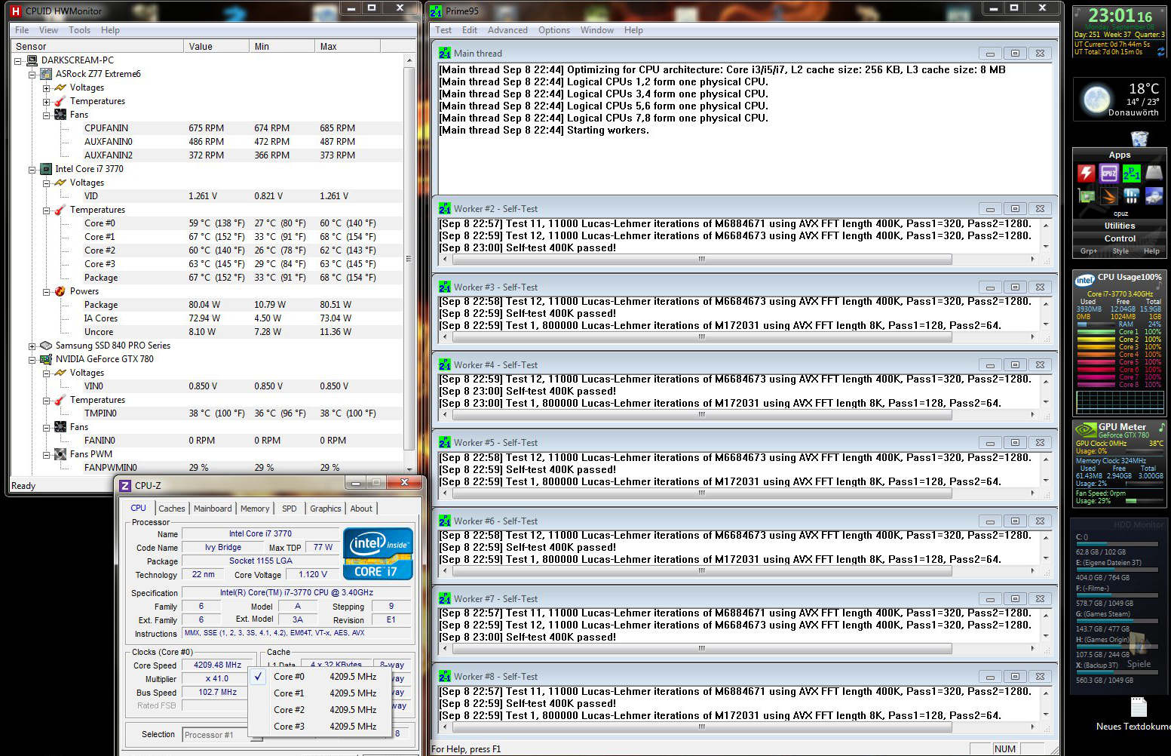
Task: Click Worker #2 horizontal scrollbar thumb
Action: (x=702, y=259)
